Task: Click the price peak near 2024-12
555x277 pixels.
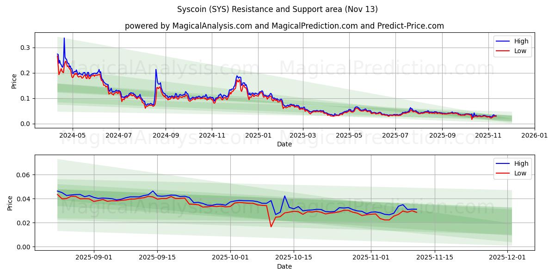Action: coord(237,76)
